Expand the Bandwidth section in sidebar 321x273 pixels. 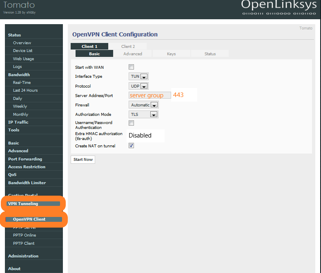tap(19, 74)
